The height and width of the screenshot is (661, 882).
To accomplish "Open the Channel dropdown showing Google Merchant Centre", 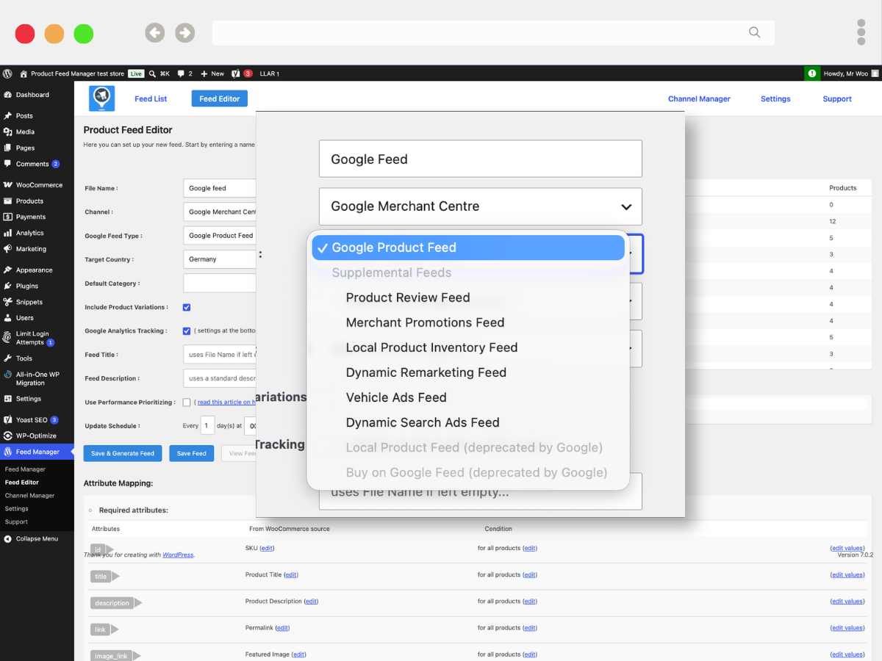I will click(x=220, y=212).
